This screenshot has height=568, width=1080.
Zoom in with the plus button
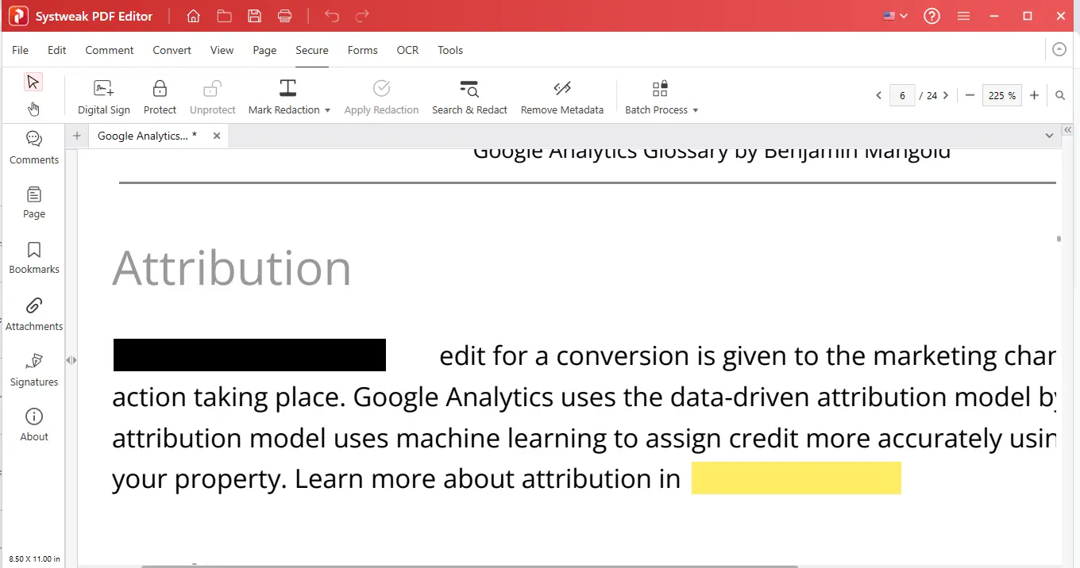point(1034,95)
